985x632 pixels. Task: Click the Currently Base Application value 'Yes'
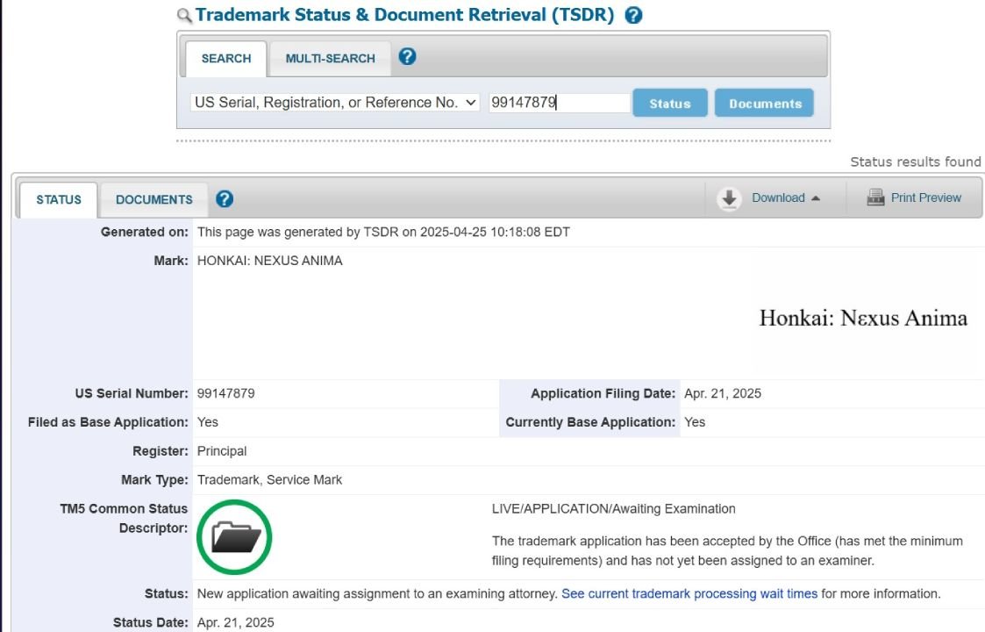(x=695, y=422)
